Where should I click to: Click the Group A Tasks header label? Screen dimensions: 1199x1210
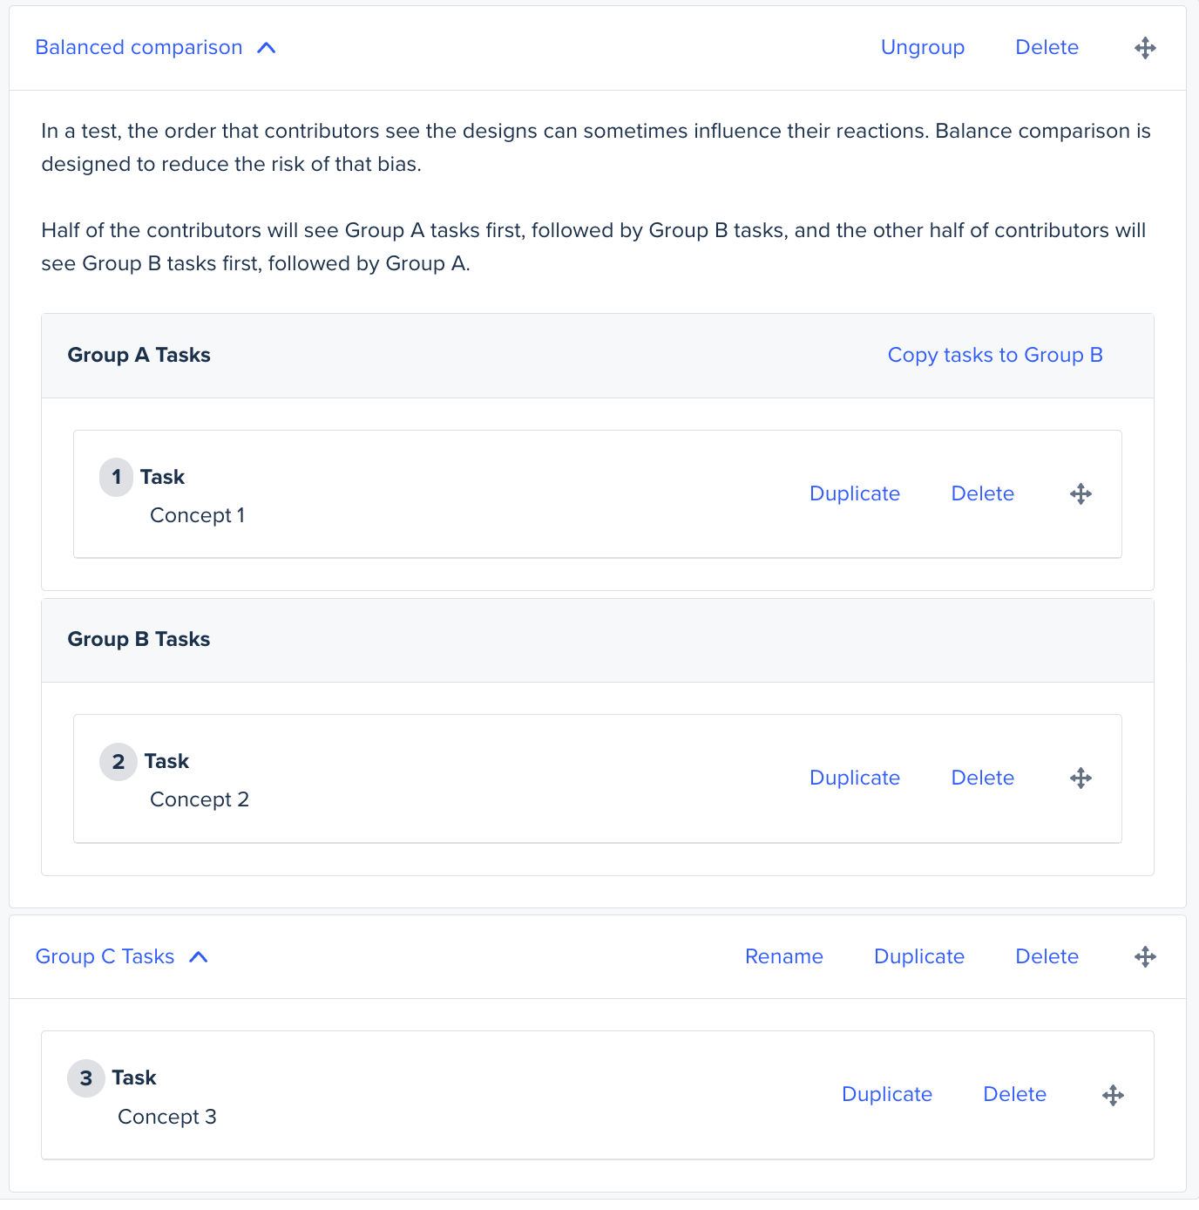point(139,355)
